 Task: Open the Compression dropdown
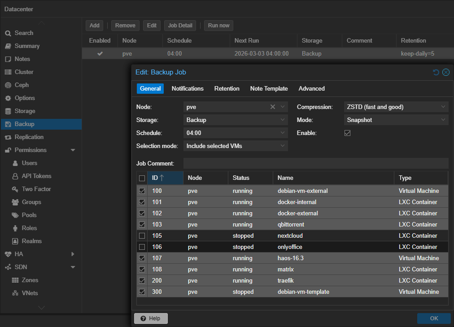[x=443, y=107]
